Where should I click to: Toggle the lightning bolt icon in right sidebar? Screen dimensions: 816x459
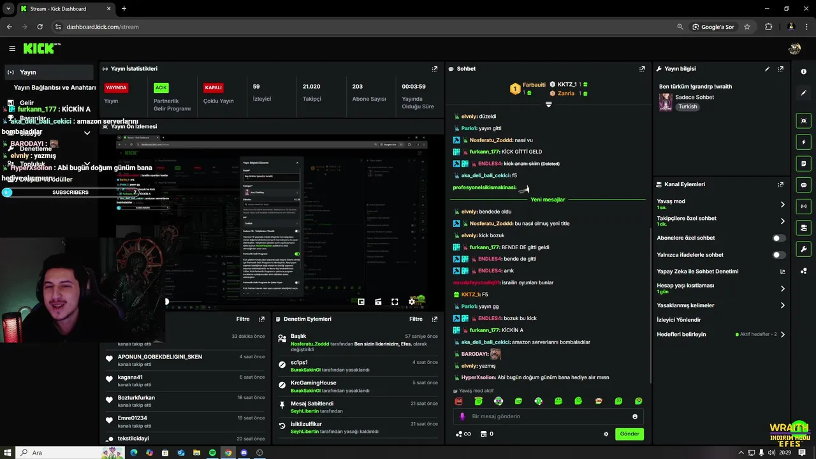803,142
